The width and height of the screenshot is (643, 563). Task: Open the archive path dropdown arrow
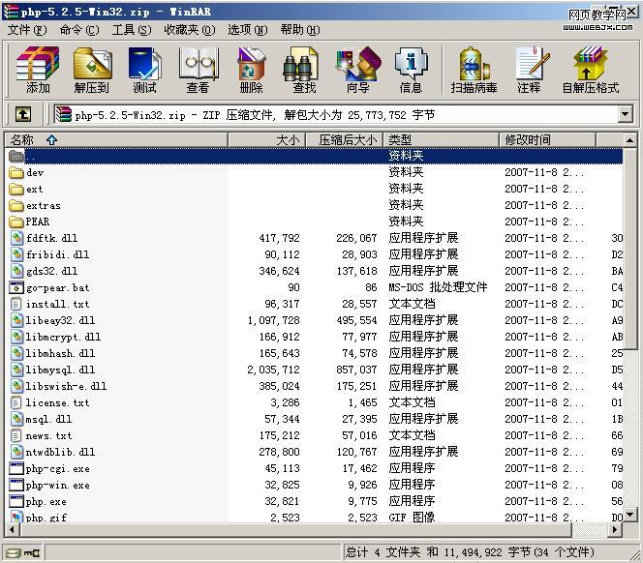(x=625, y=114)
